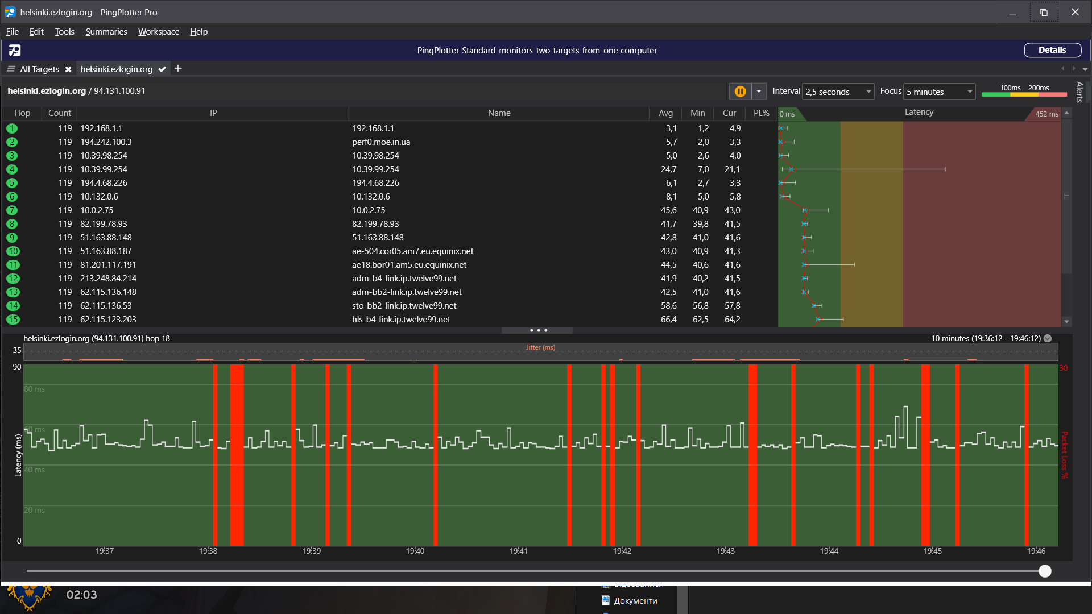
Task: Click the PingPlotter logo icon in the banner
Action: [15, 50]
